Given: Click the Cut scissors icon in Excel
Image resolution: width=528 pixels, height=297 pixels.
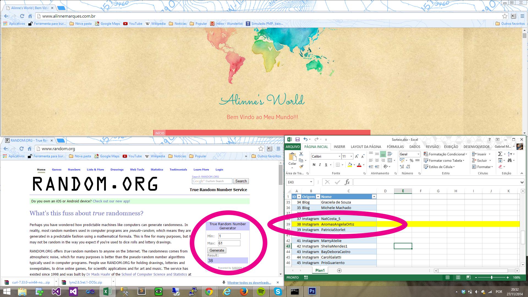Looking at the screenshot, I should [x=301, y=154].
